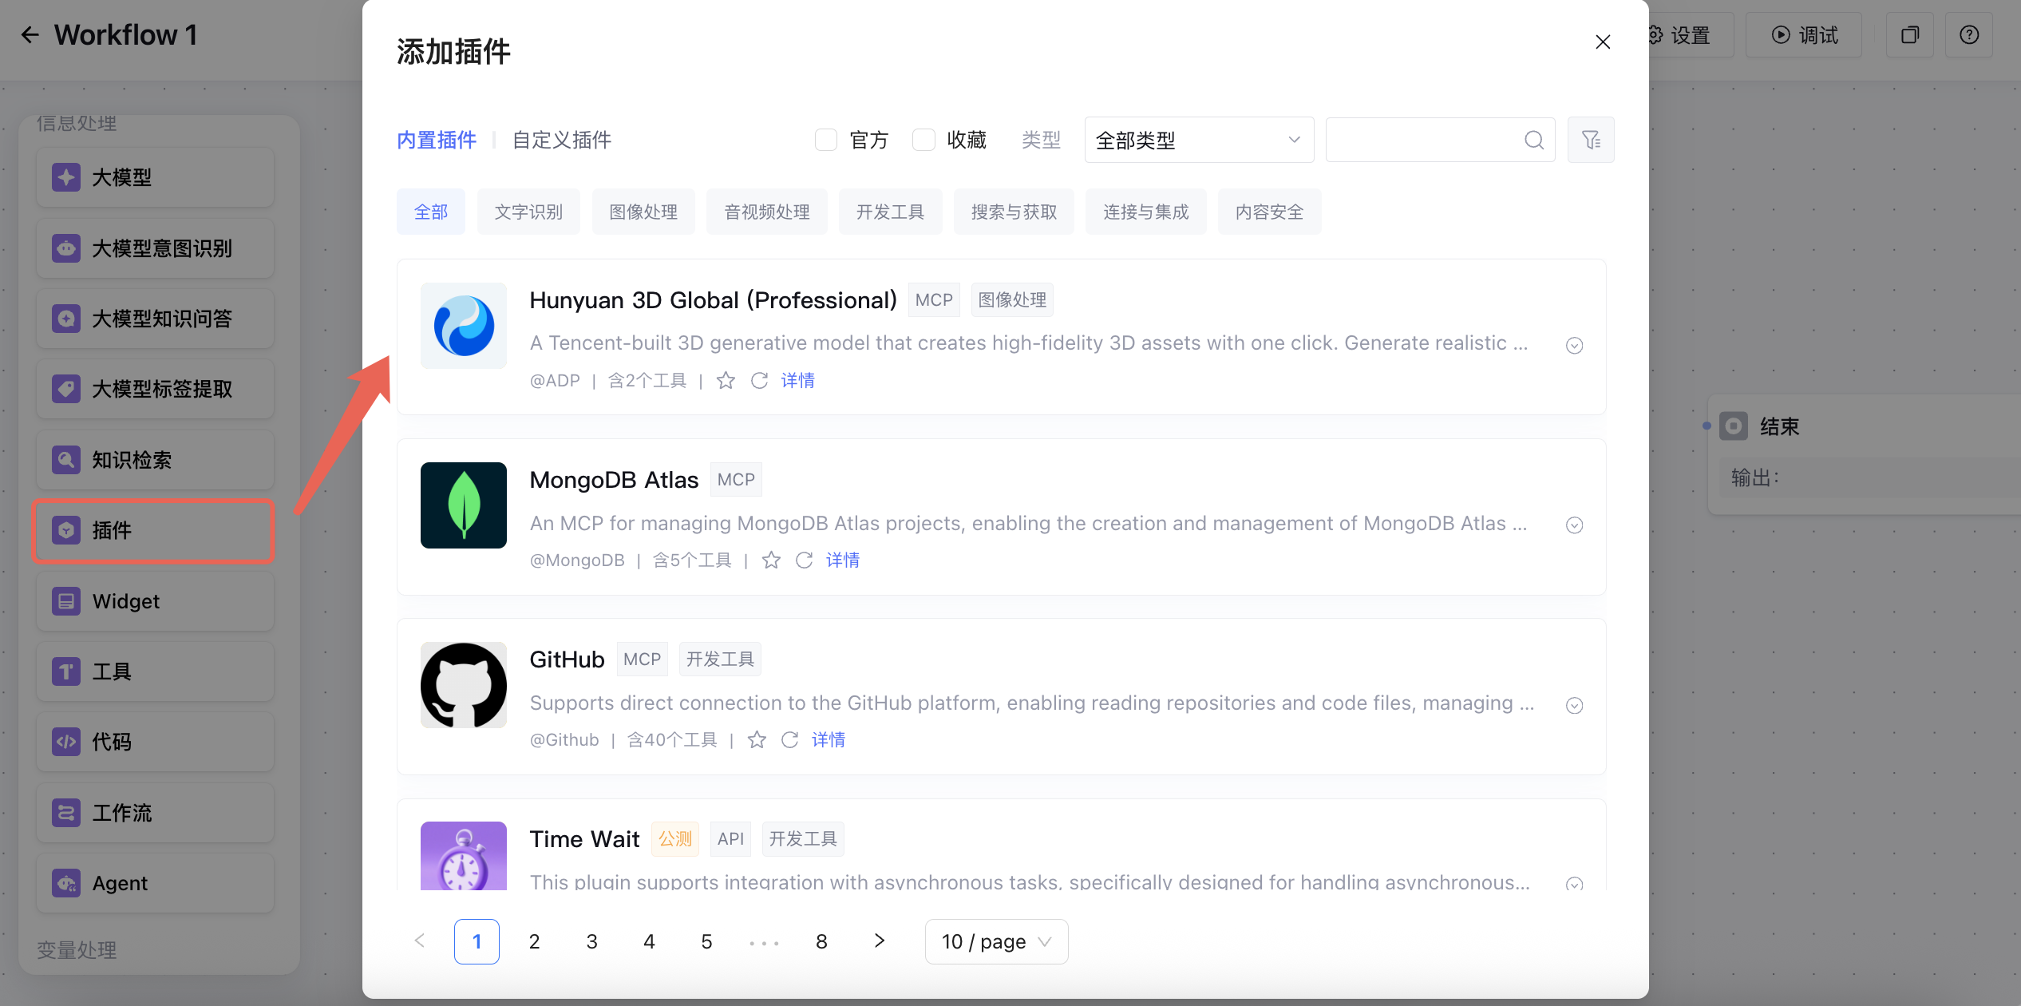
Task: Switch to 自定义插件 tab
Action: [x=561, y=141]
